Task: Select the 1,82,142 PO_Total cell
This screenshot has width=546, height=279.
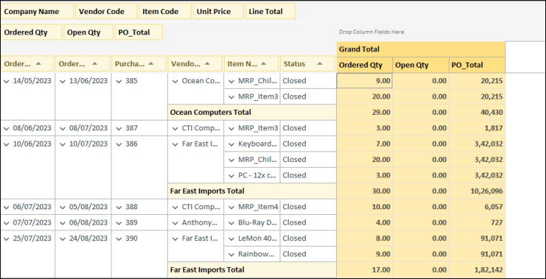Action: pos(477,270)
